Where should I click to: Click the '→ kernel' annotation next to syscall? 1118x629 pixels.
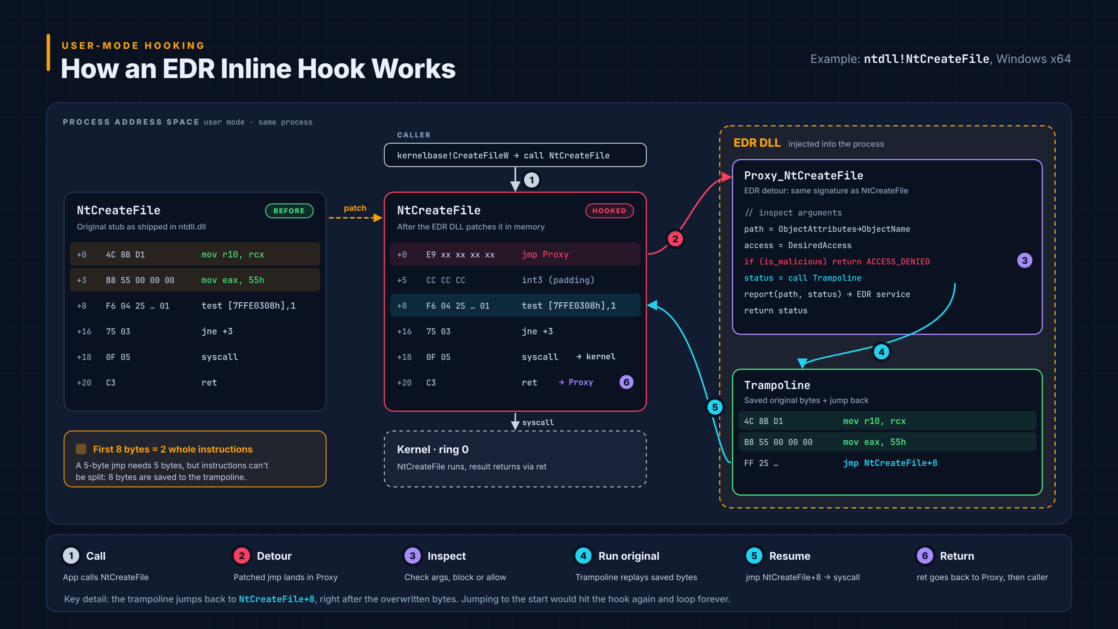pos(595,356)
